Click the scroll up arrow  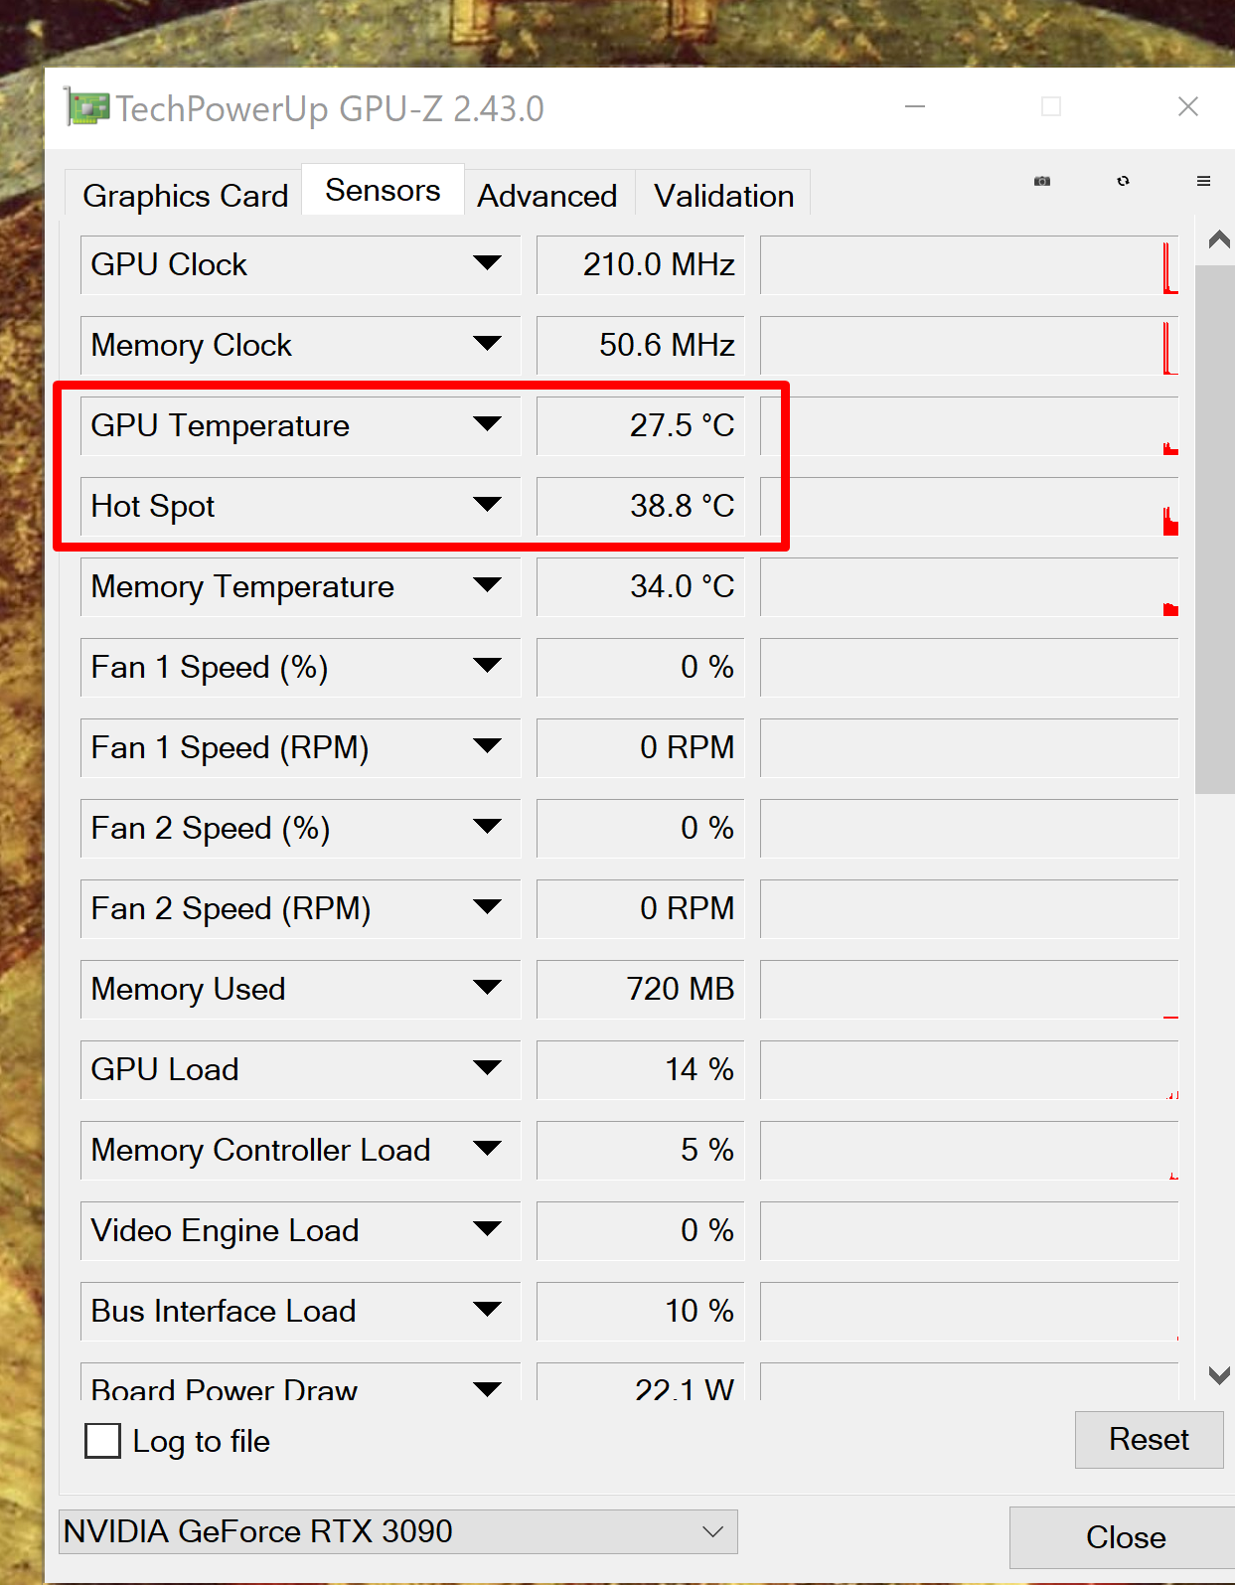point(1219,239)
